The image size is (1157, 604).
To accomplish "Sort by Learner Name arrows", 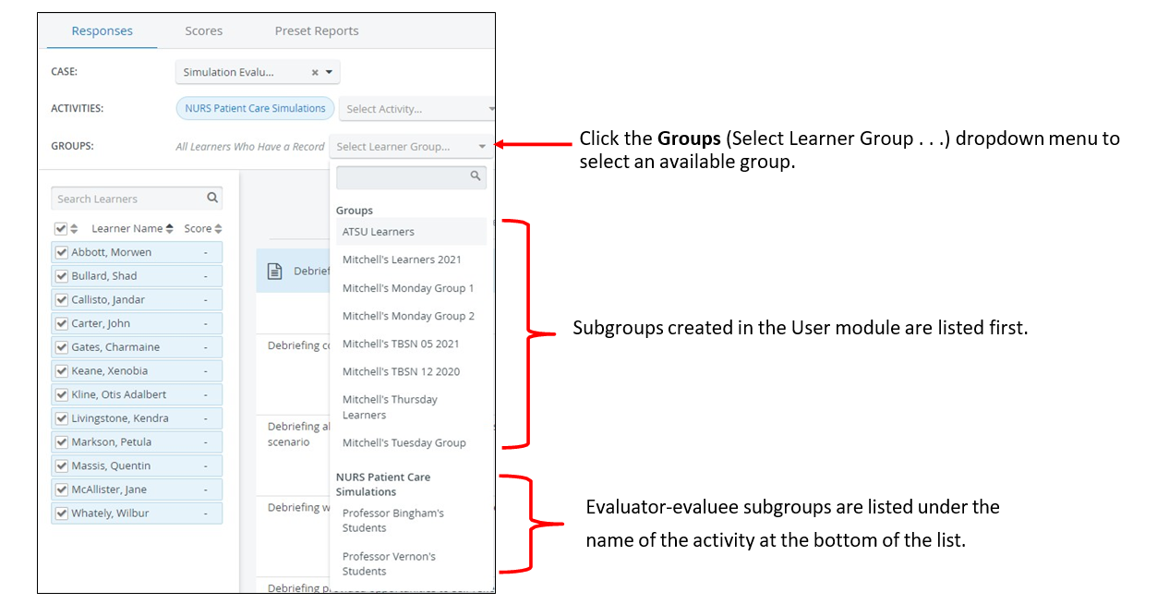I will (x=170, y=229).
